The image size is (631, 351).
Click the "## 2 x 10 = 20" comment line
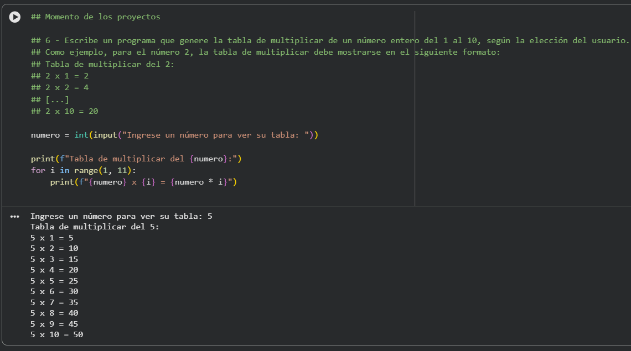[x=64, y=111]
